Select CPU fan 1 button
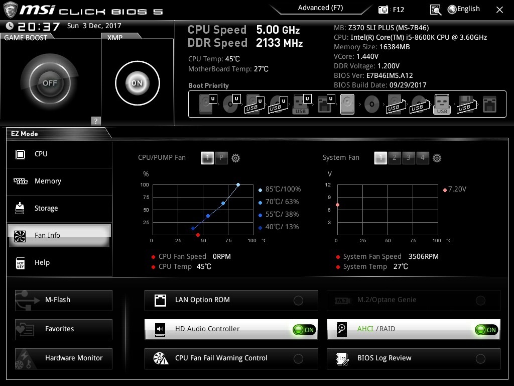Image resolution: width=514 pixels, height=386 pixels. tap(207, 158)
